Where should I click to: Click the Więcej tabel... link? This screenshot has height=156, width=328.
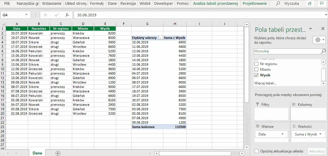pyautogui.click(x=265, y=83)
